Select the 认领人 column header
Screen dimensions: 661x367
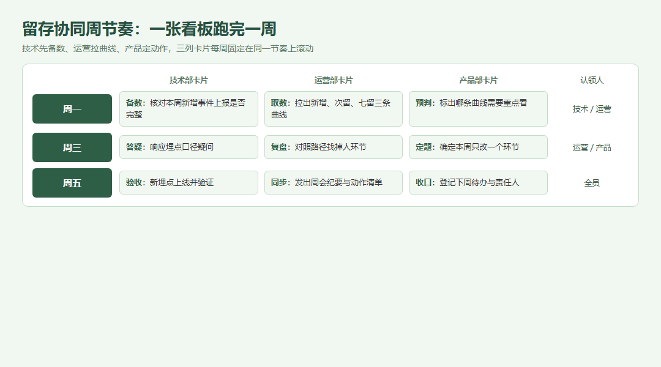tap(592, 80)
